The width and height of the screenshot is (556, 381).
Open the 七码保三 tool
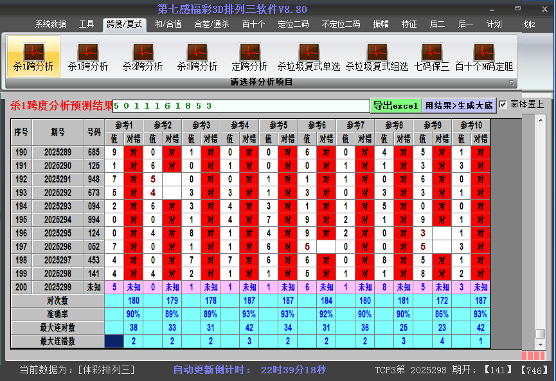click(x=431, y=57)
